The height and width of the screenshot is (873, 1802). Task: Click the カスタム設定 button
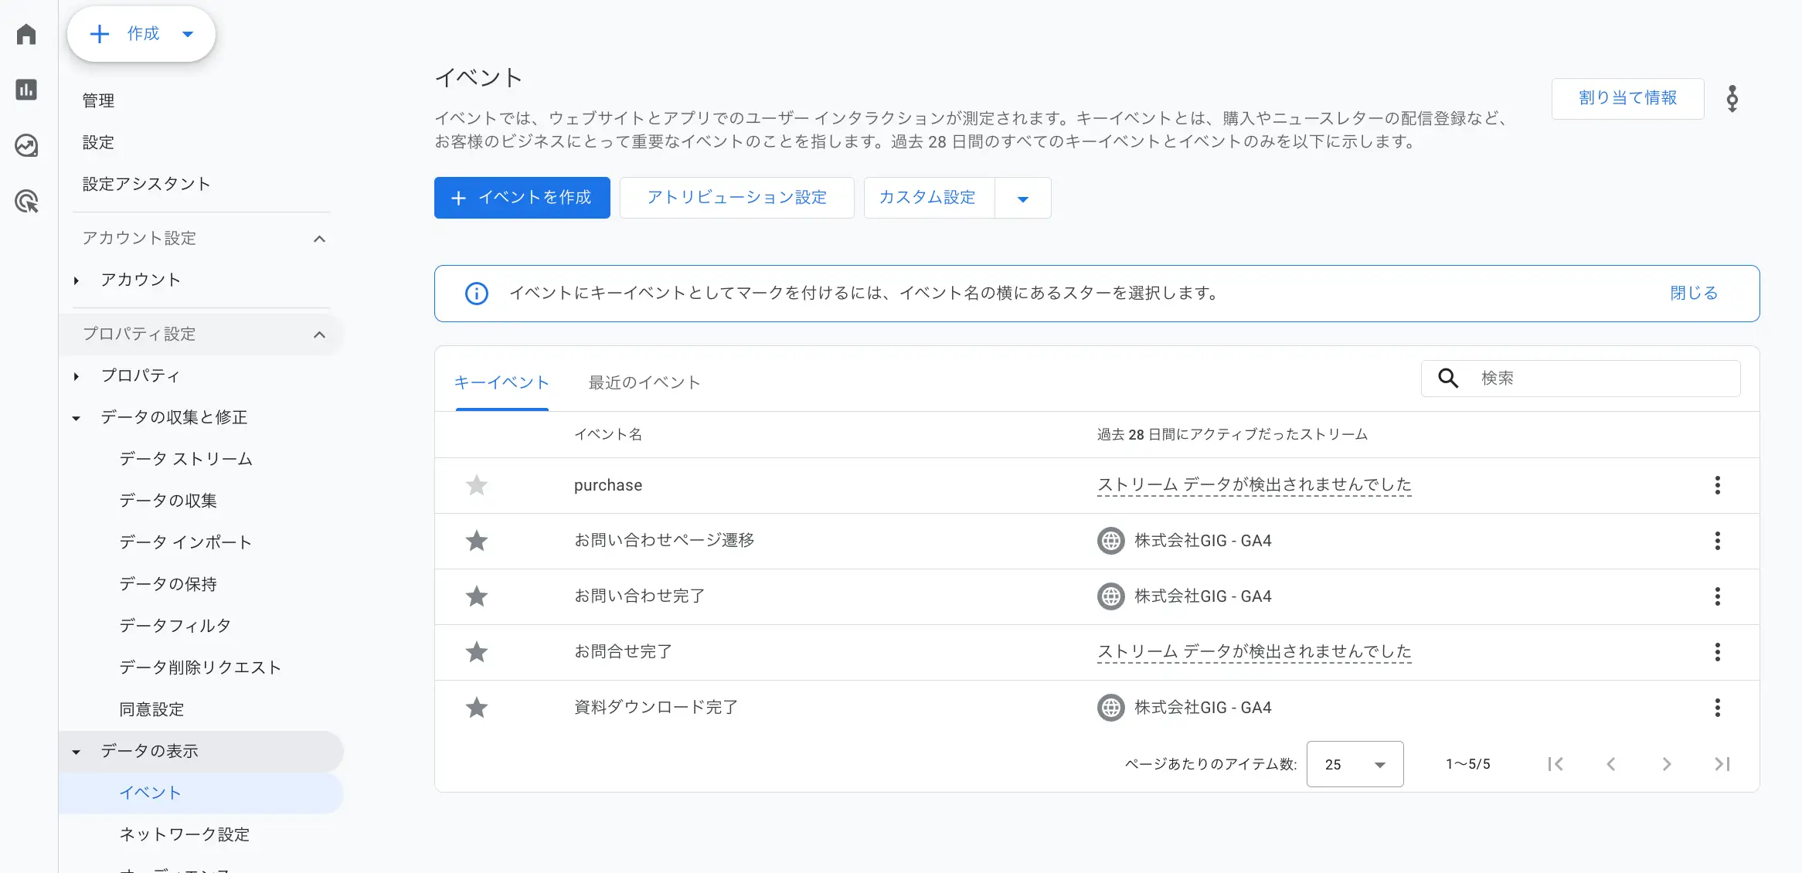(929, 198)
